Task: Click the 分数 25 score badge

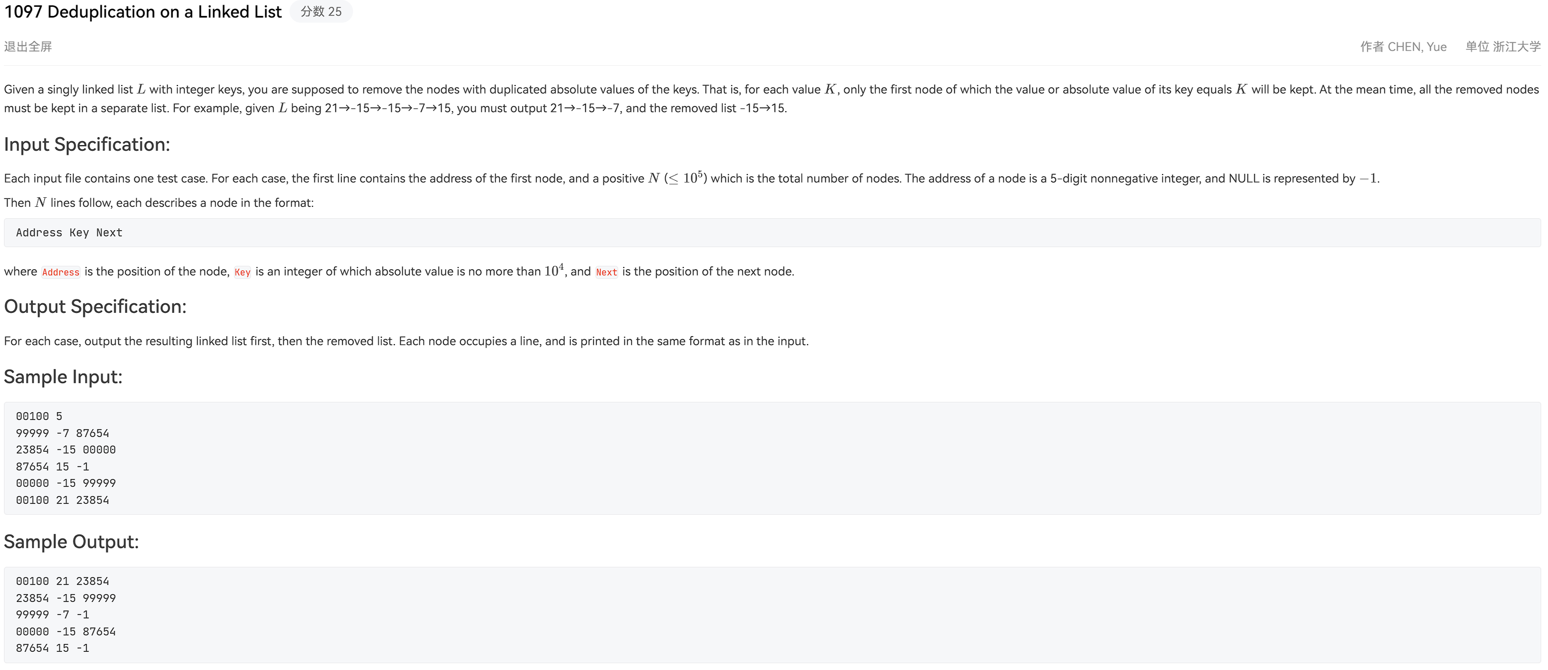Action: click(x=321, y=12)
